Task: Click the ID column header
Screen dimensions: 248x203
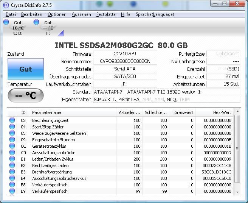Action: (x=23, y=112)
